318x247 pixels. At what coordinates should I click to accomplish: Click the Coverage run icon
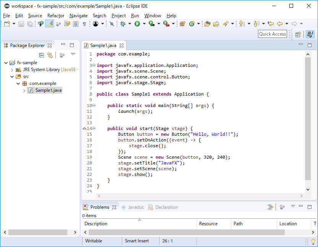pyautogui.click(x=151, y=24)
